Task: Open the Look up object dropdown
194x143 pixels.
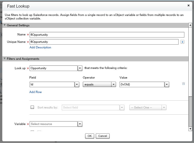Action: coord(80,68)
